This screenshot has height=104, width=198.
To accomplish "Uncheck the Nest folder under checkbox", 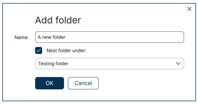I will click(38, 51).
